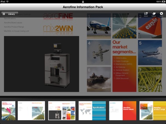This screenshot has width=166, height=124.
Task: Select the Aerofine product range thumbnail
Action: pos(153,111)
